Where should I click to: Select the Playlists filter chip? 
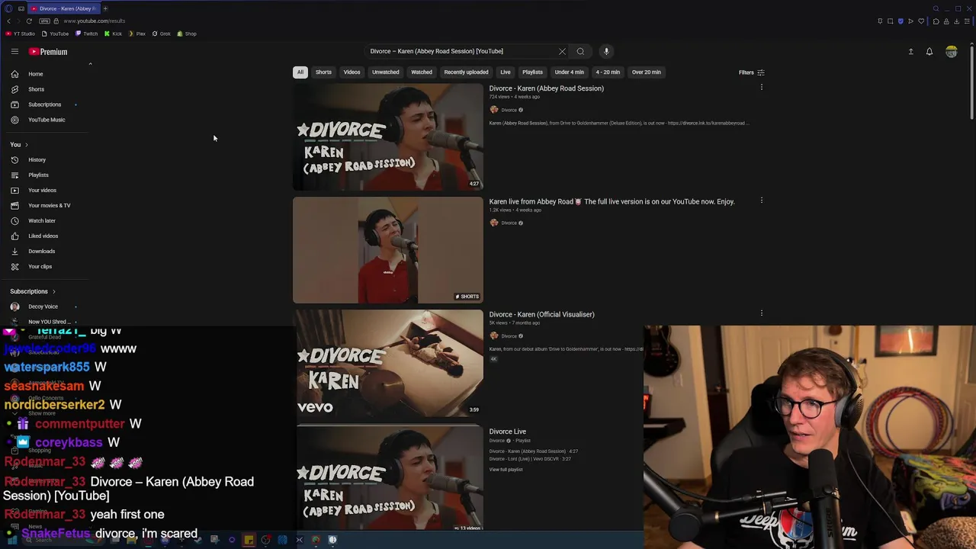532,72
